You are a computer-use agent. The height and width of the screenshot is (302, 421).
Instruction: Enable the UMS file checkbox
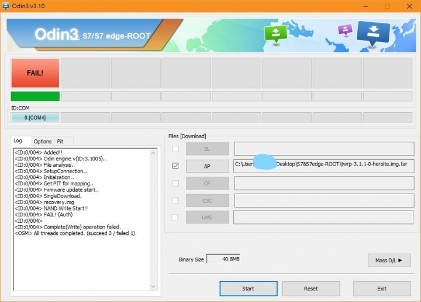point(175,217)
